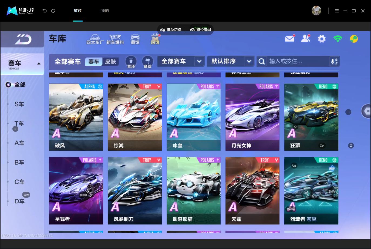This screenshot has height=249, width=371.
Task: Click the 键位编辑 key edit button
Action: click(201, 30)
